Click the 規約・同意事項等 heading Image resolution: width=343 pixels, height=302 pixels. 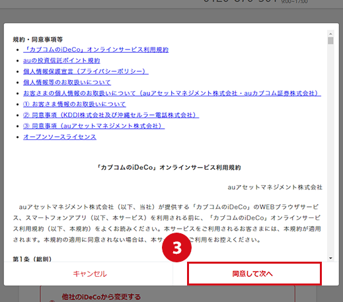click(x=38, y=40)
